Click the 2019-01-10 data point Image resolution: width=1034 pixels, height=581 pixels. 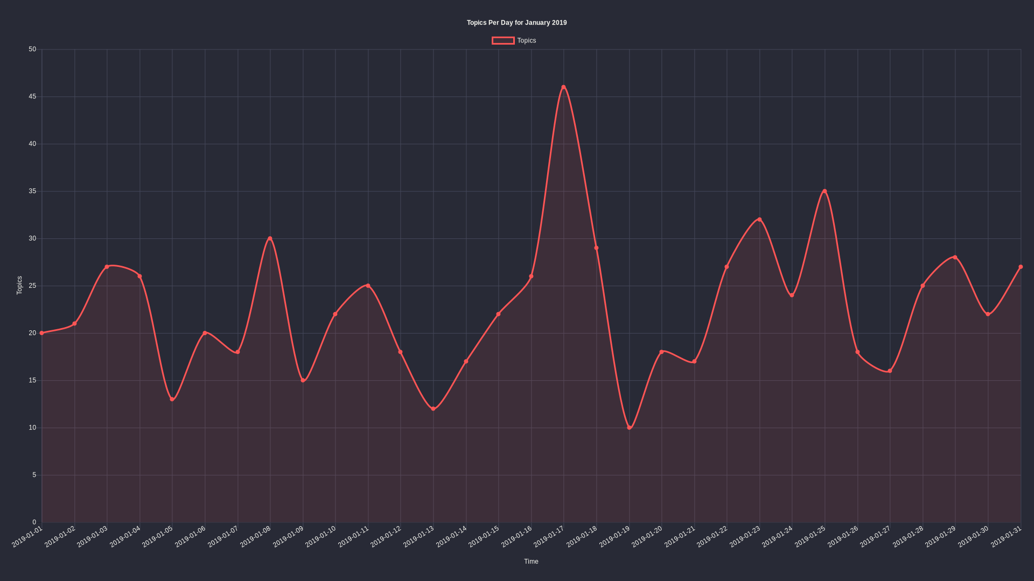pyautogui.click(x=336, y=314)
